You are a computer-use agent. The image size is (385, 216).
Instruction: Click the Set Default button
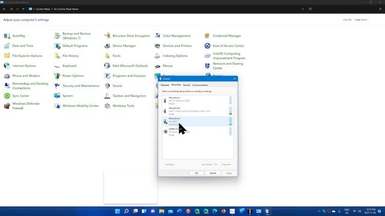[x=207, y=164]
